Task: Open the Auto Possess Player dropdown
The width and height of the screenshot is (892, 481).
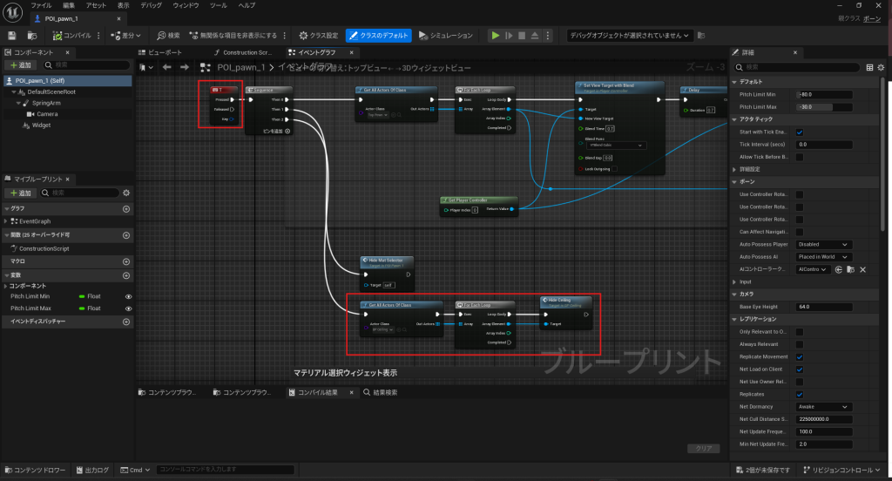Action: point(823,245)
